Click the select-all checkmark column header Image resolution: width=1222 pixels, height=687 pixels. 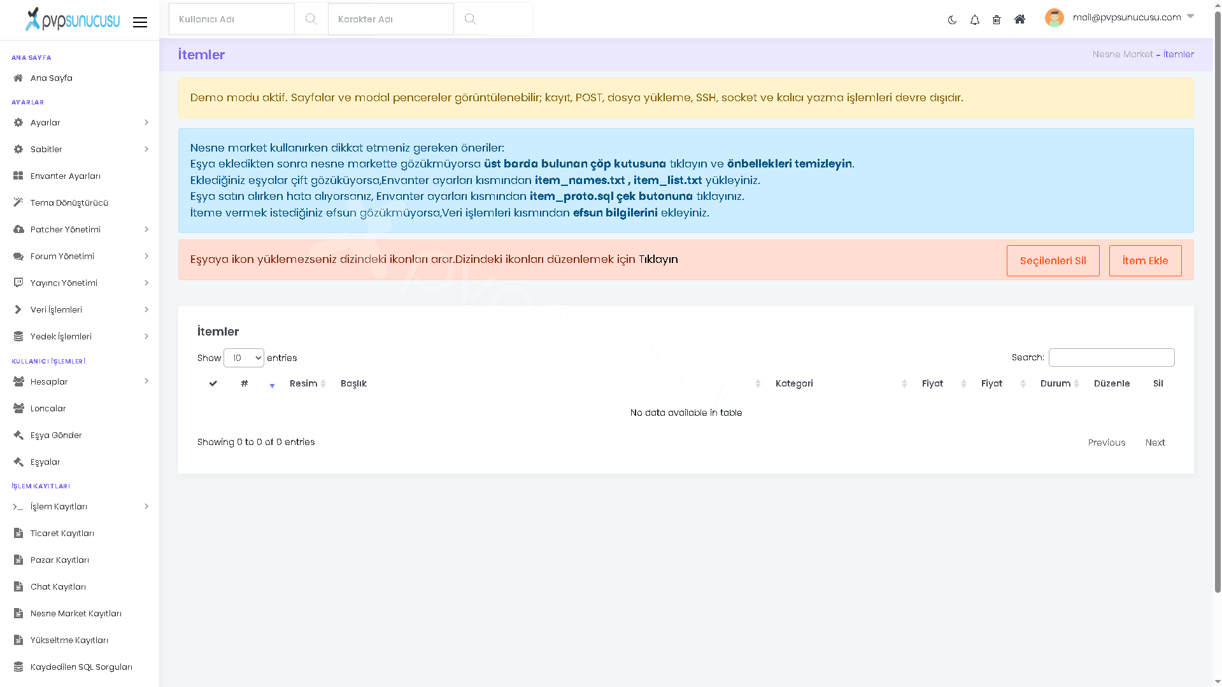click(x=213, y=383)
